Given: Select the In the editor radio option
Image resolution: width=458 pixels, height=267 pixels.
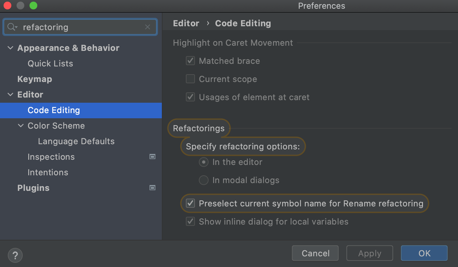Looking at the screenshot, I should coord(204,162).
